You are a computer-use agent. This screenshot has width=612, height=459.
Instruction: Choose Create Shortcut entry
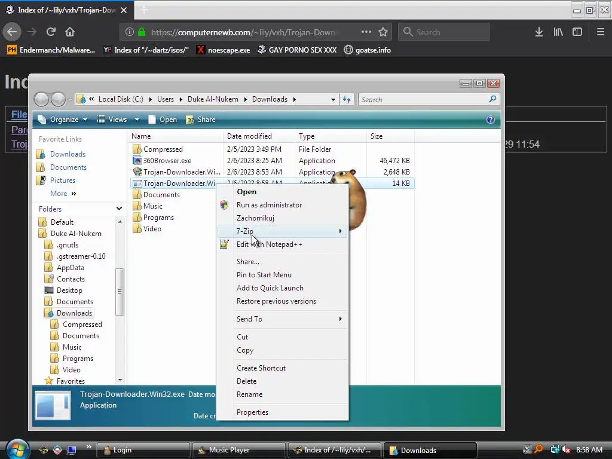pyautogui.click(x=261, y=368)
